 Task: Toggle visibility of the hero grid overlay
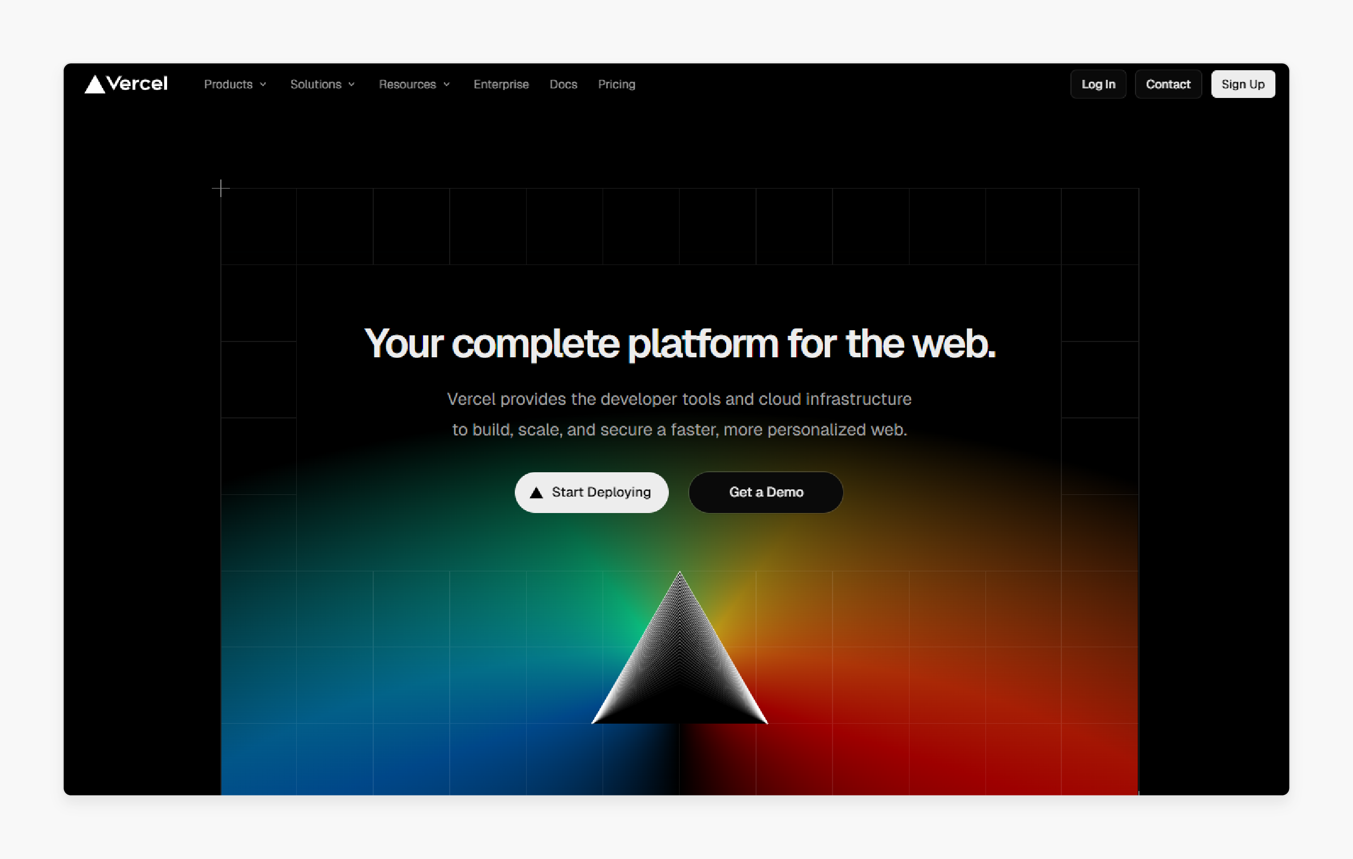220,187
